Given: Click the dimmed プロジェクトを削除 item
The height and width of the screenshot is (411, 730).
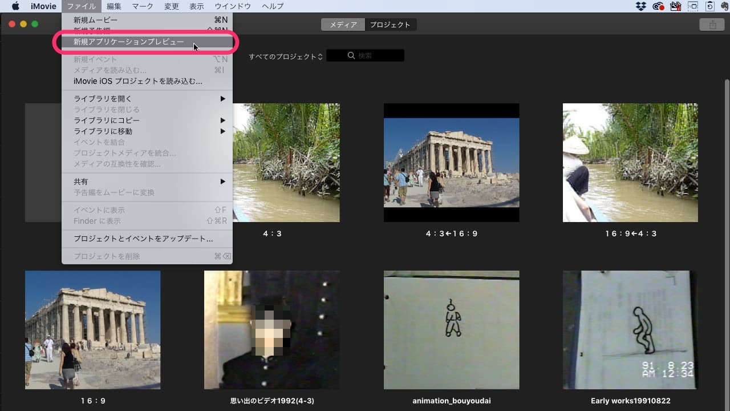Looking at the screenshot, I should point(147,256).
